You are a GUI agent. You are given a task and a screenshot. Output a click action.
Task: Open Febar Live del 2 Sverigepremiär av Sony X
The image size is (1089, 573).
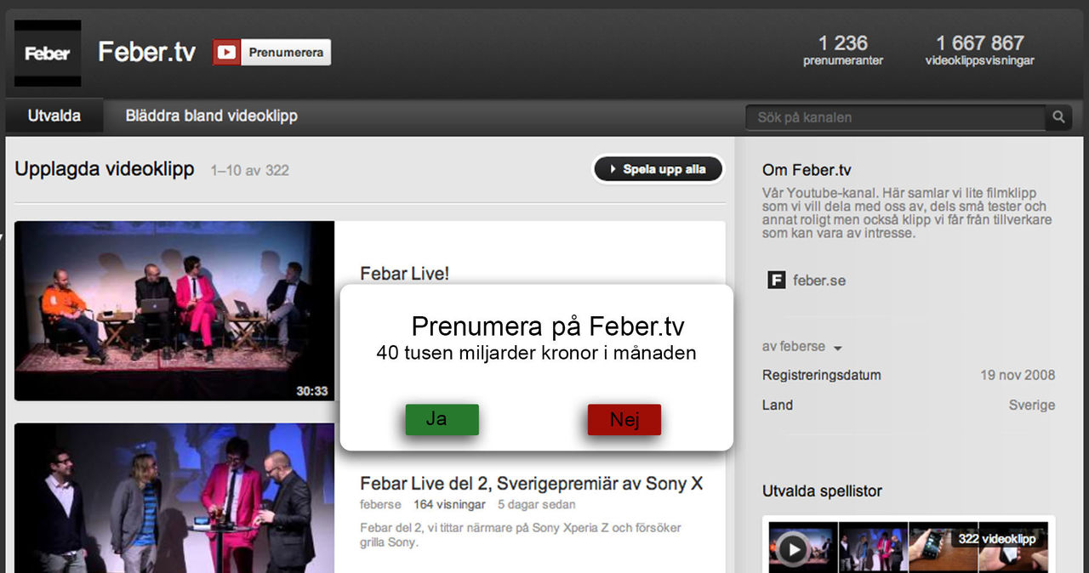pos(529,482)
